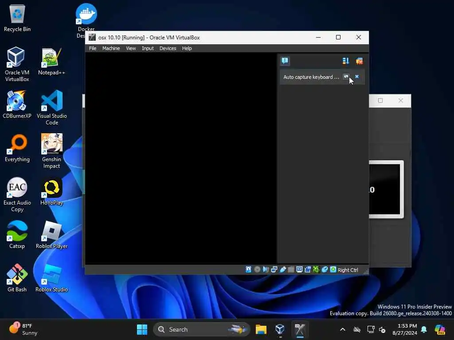
Task: Click the green CPU status icon
Action: [316, 270]
